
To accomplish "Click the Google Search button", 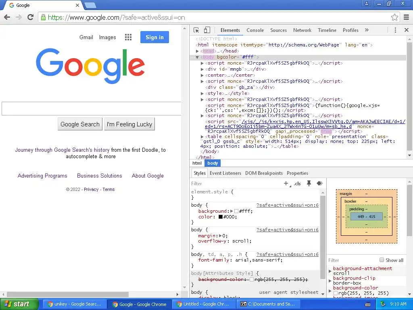I will pyautogui.click(x=80, y=124).
